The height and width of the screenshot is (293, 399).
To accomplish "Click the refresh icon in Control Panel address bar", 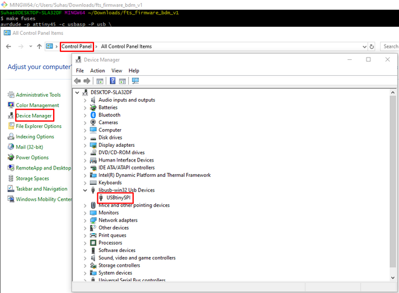I will click(372, 46).
